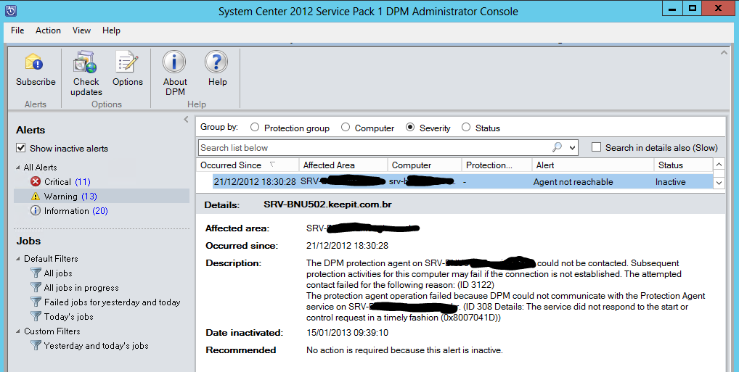Enable Search in details also checkbox

[596, 147]
